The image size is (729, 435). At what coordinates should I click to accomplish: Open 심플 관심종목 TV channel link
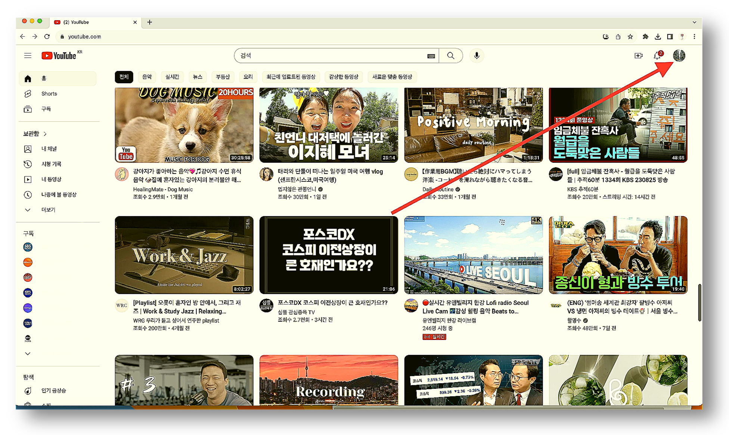[296, 312]
